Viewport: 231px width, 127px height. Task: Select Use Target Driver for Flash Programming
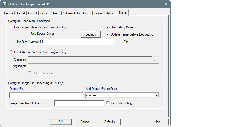coord(11,27)
